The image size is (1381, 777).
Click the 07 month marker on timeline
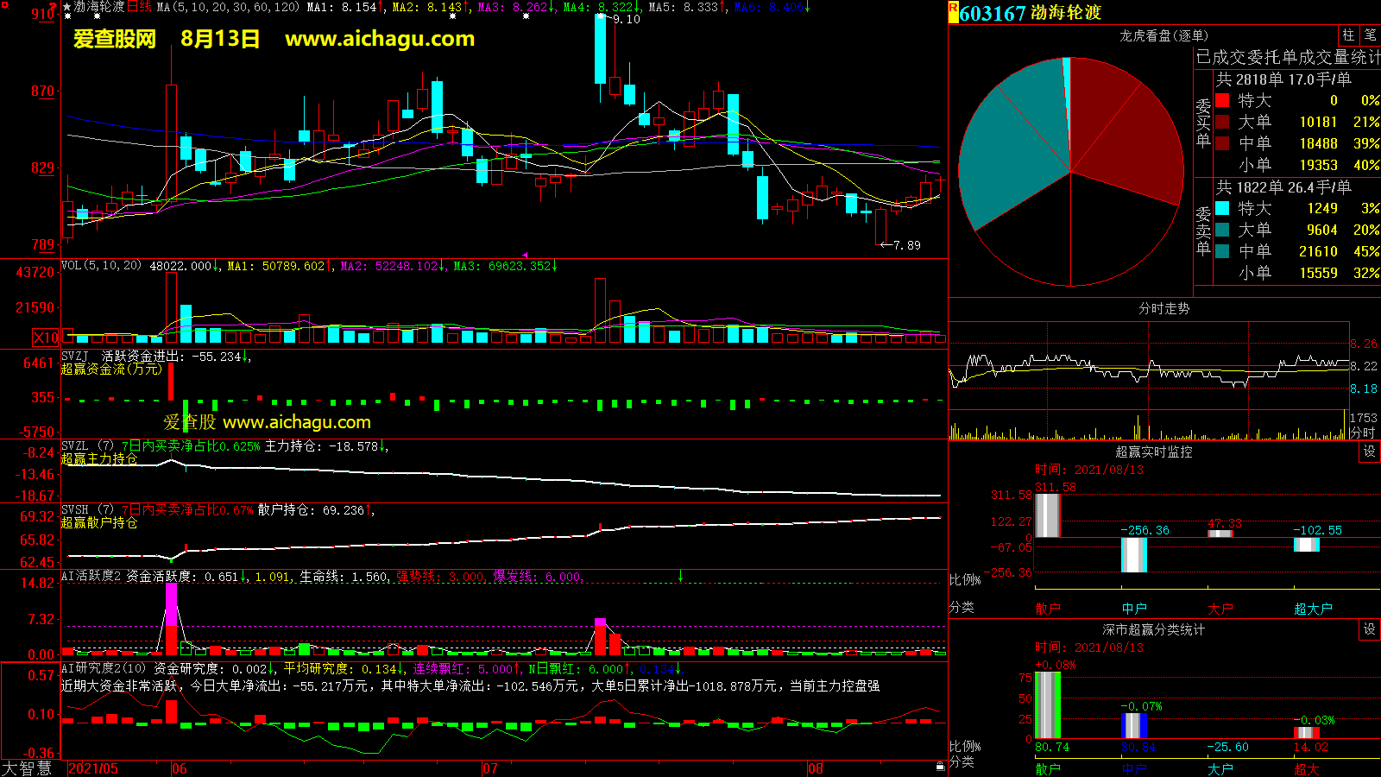[490, 768]
